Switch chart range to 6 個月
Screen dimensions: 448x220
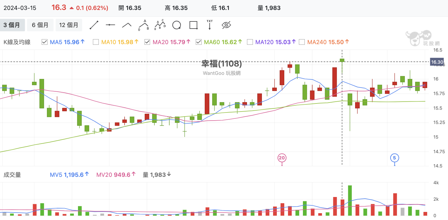[40, 25]
